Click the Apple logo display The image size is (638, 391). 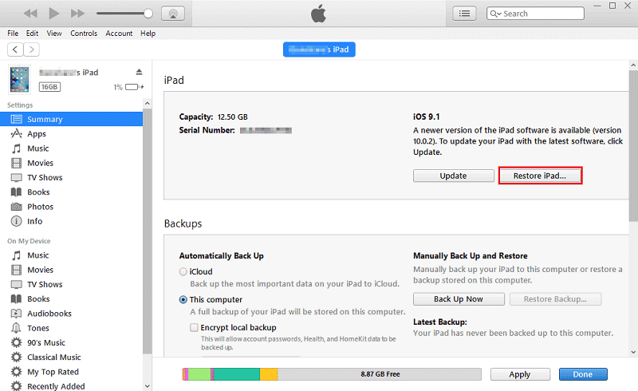click(x=318, y=14)
